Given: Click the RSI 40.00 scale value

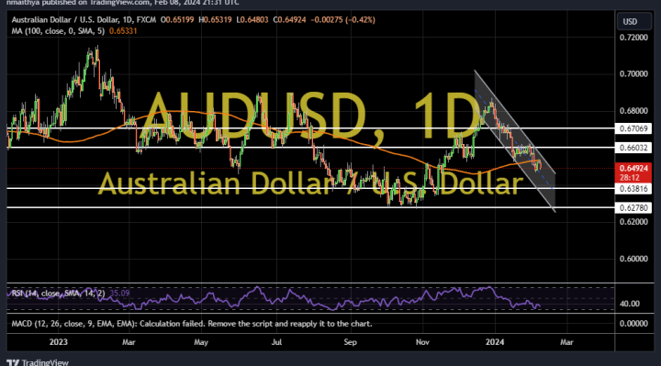Looking at the screenshot, I should 630,304.
